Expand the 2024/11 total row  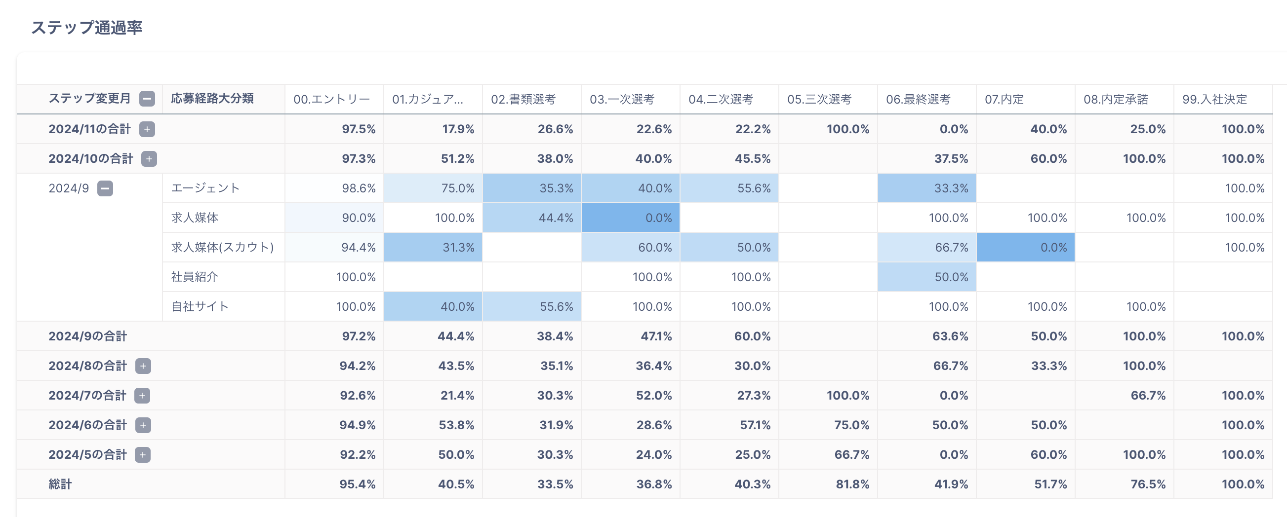point(147,129)
